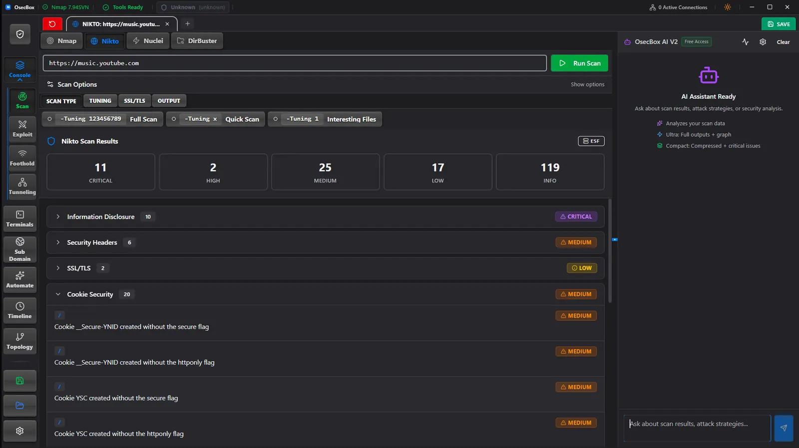Click the SAVE button at top right
The width and height of the screenshot is (799, 448).
pyautogui.click(x=779, y=24)
